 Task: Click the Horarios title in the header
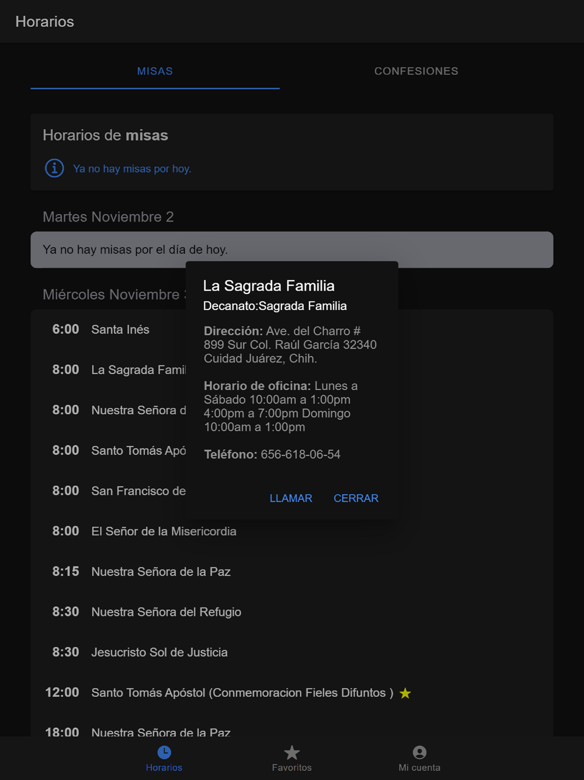pyautogui.click(x=45, y=22)
